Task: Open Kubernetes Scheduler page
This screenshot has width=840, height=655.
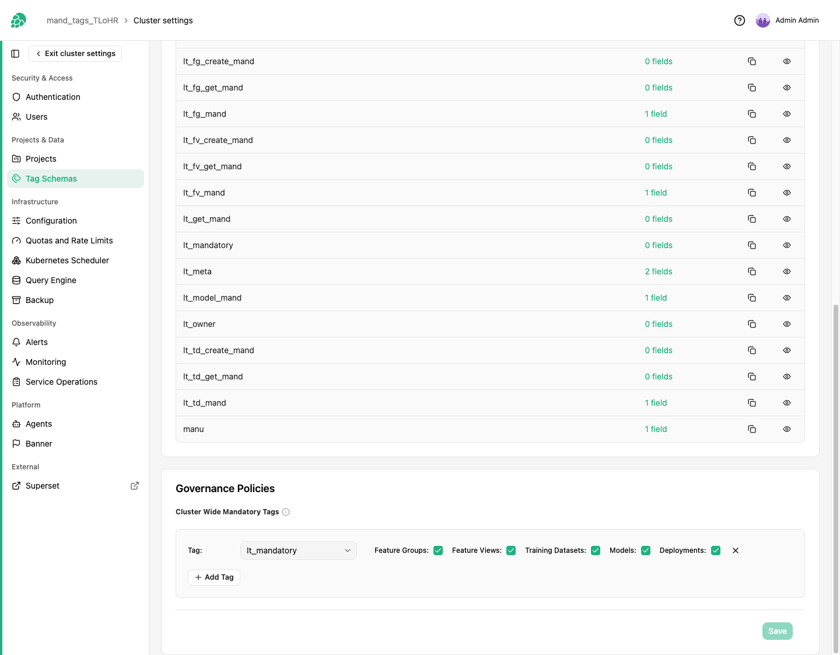Action: [x=75, y=260]
